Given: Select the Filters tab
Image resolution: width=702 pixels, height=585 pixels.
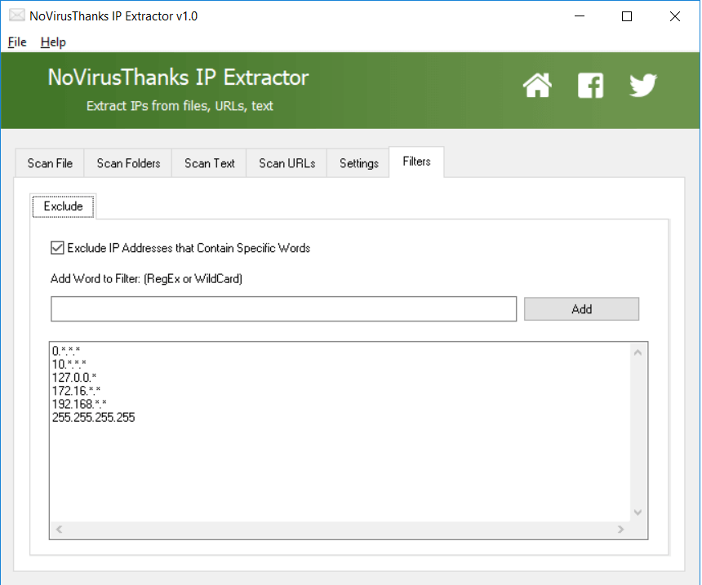Looking at the screenshot, I should tap(416, 162).
